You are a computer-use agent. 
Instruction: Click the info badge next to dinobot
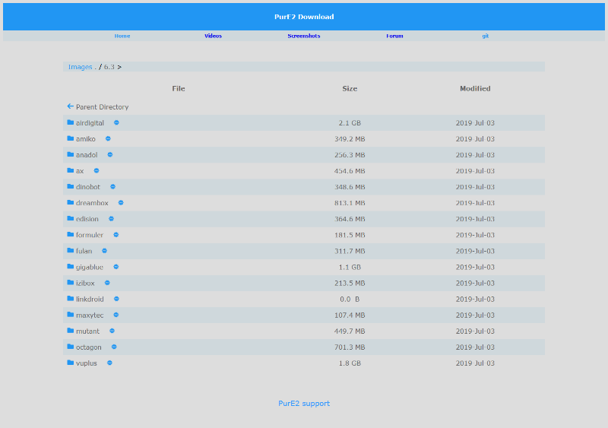[112, 187]
